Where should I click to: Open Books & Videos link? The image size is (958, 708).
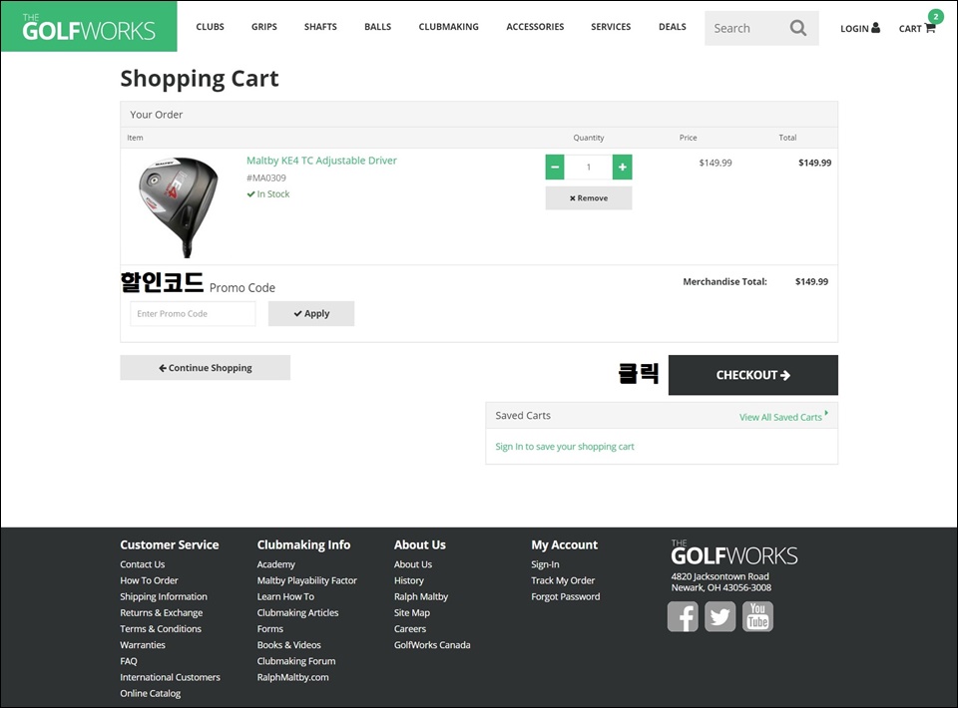[289, 644]
